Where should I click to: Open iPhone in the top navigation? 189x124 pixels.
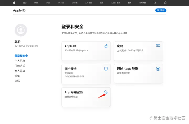61,3
